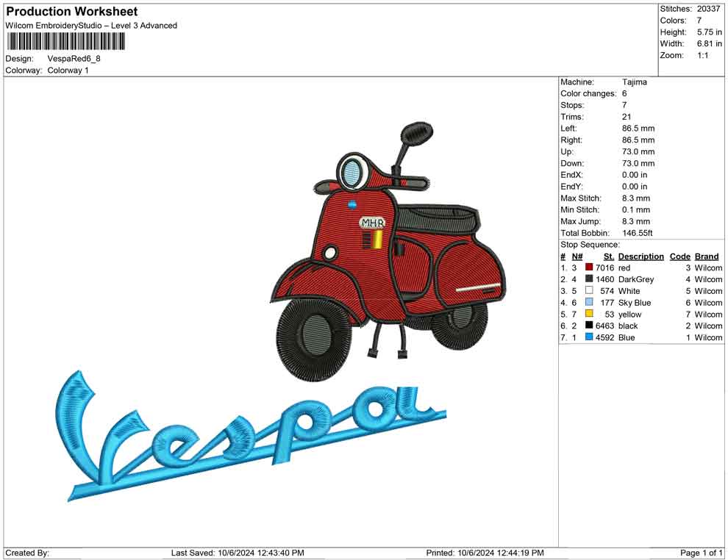Click the 'Description' column header
The height and width of the screenshot is (560, 728).
pyautogui.click(x=641, y=256)
